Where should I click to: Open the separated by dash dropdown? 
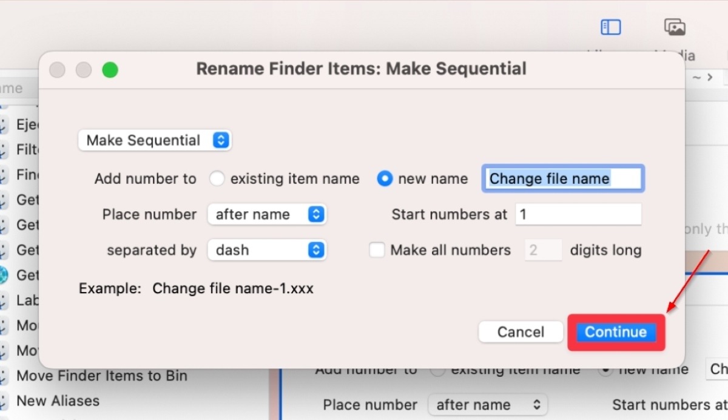pos(267,249)
